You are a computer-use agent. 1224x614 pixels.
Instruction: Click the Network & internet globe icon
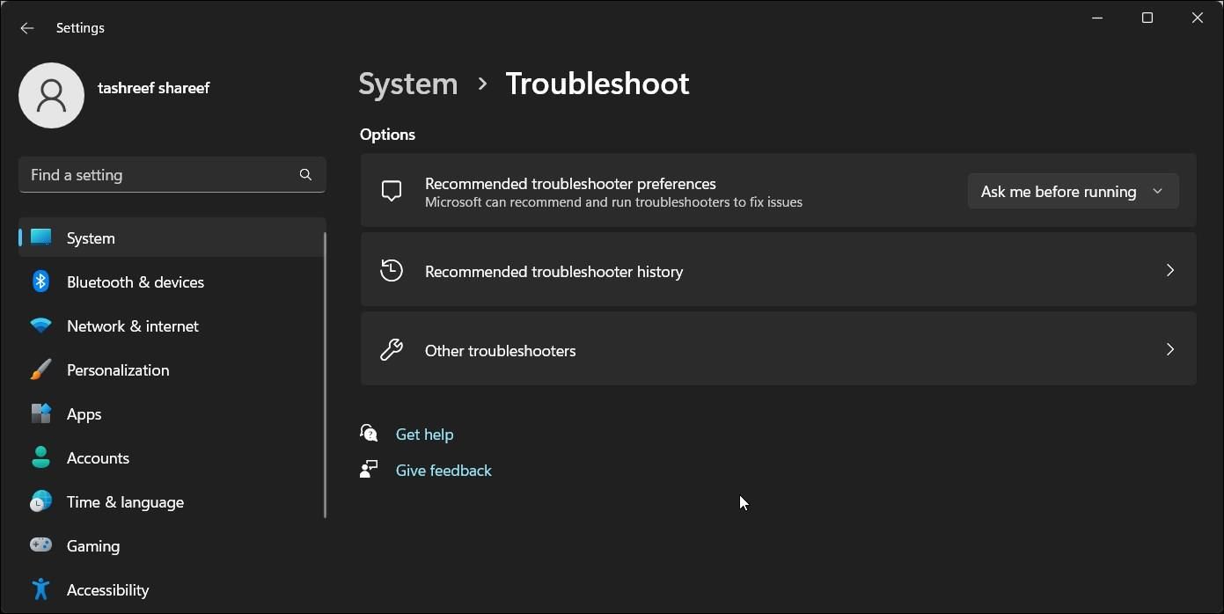[40, 325]
